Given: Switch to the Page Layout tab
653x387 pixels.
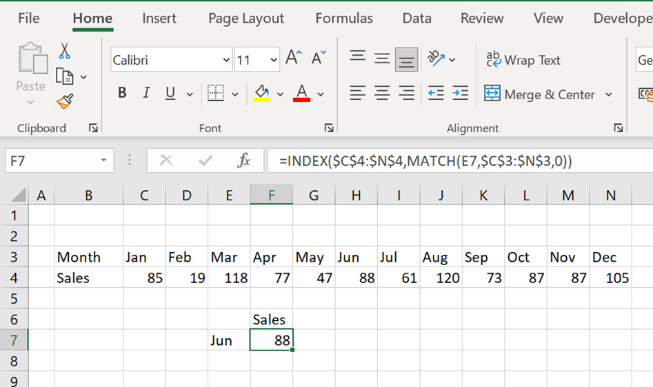Looking at the screenshot, I should (x=246, y=19).
